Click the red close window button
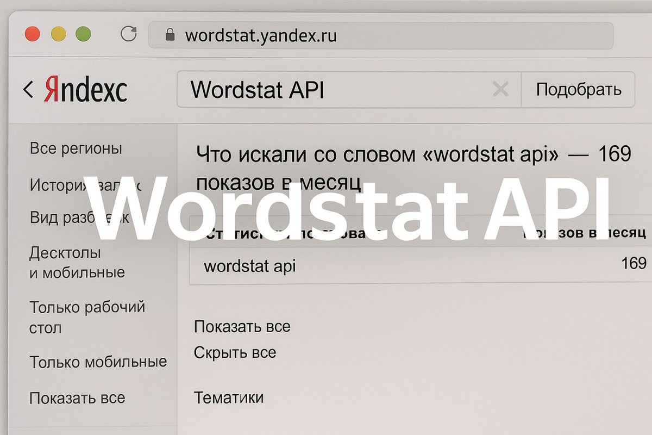 click(32, 35)
